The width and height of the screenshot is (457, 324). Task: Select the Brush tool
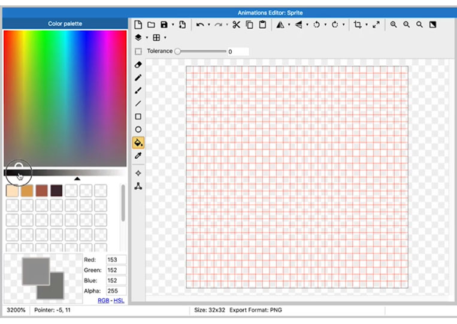click(x=138, y=90)
